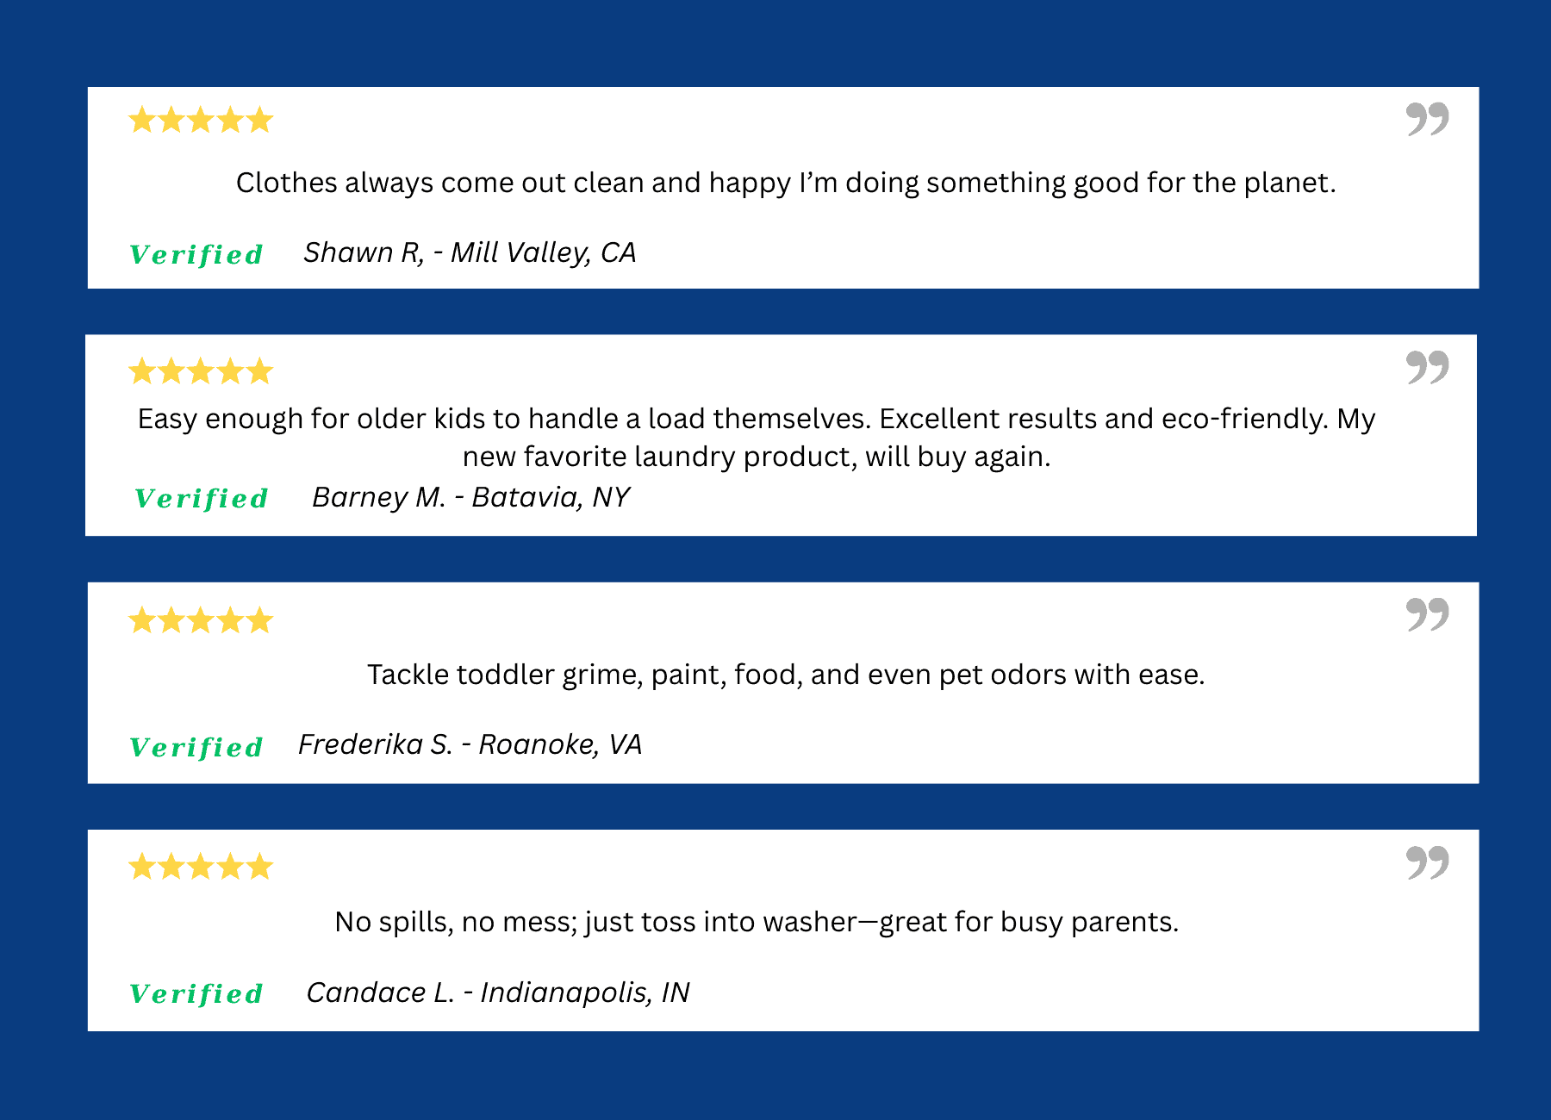Click the quotation mark icon in Frederika's review
Viewport: 1551px width, 1120px height.
pos(1427,614)
